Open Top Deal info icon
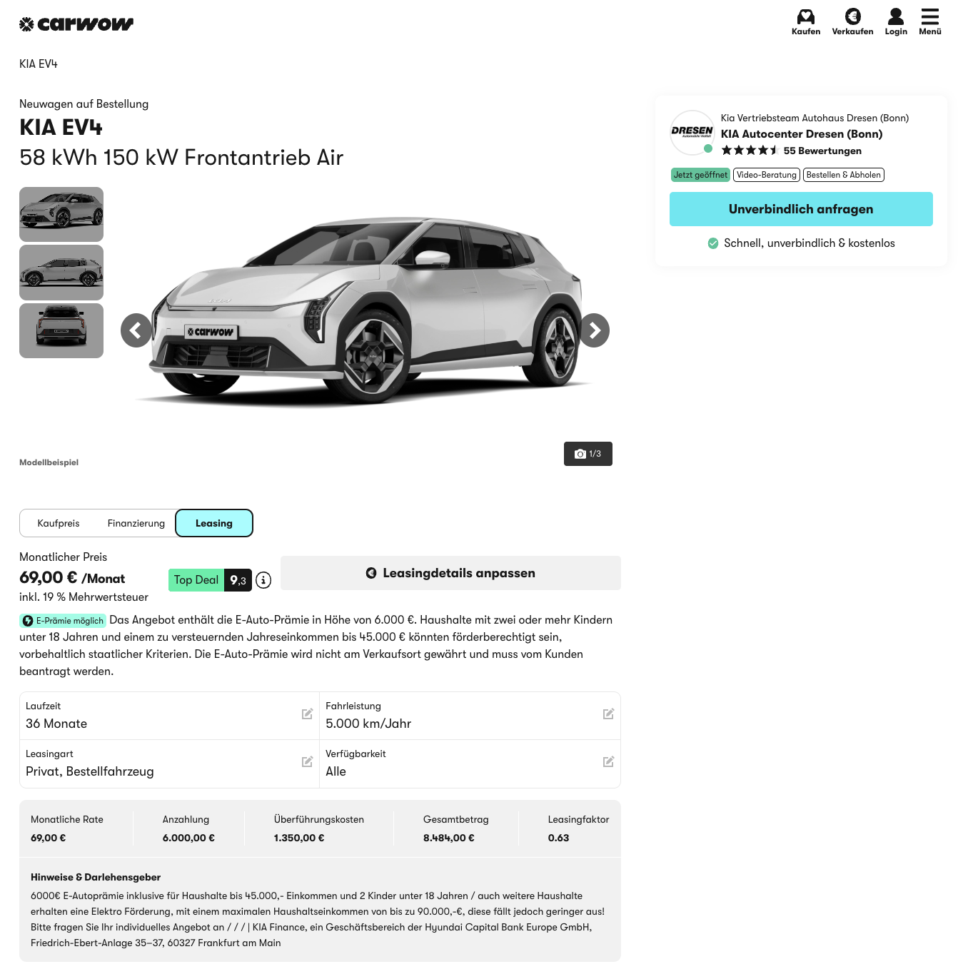 pyautogui.click(x=263, y=580)
